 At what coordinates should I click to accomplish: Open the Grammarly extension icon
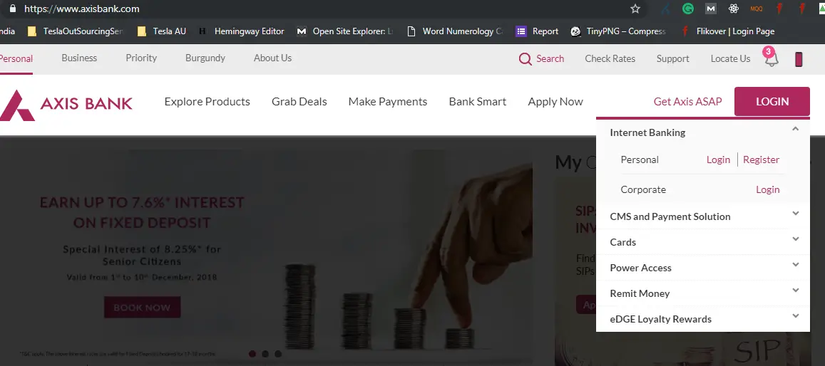(x=687, y=9)
